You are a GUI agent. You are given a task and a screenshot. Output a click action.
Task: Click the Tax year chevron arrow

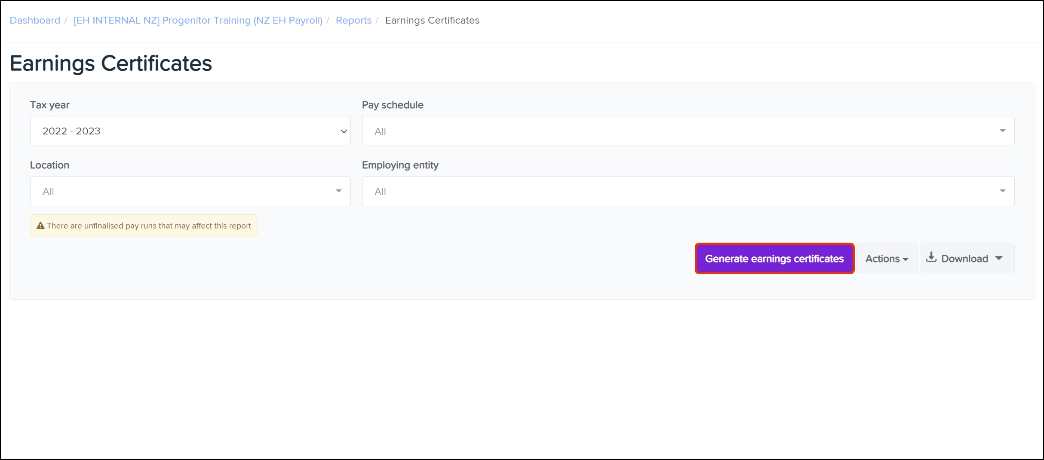pyautogui.click(x=344, y=131)
